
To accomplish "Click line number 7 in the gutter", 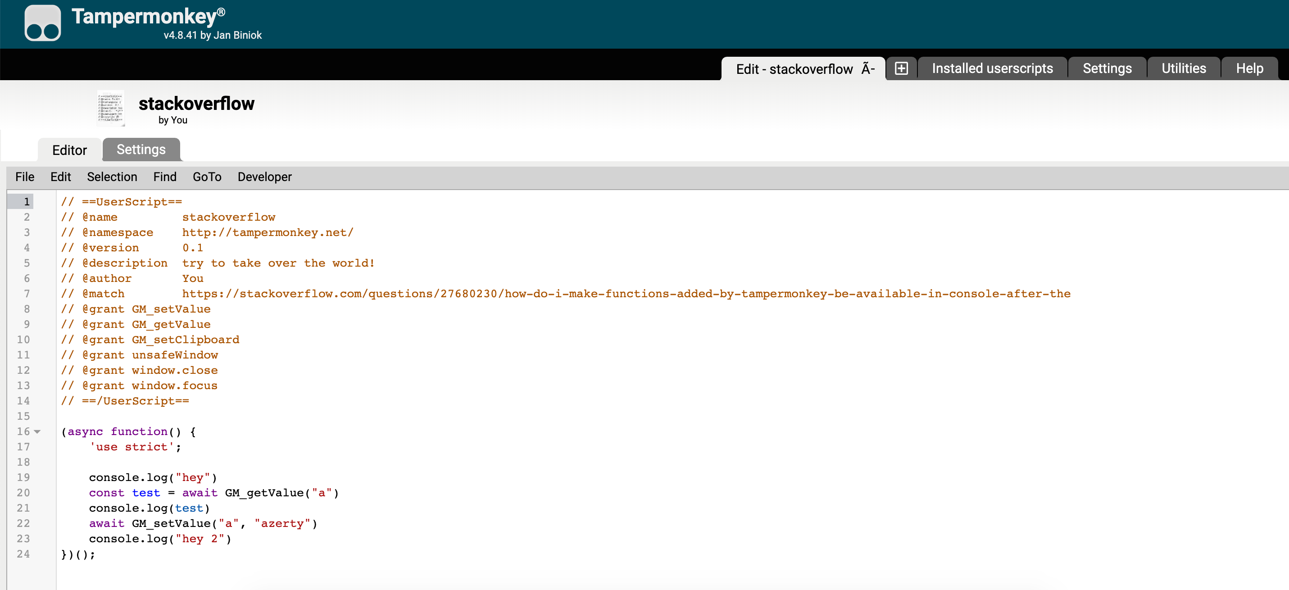I will click(x=27, y=294).
